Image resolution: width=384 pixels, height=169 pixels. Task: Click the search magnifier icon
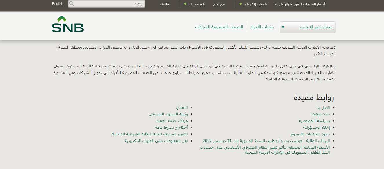click(71, 4)
